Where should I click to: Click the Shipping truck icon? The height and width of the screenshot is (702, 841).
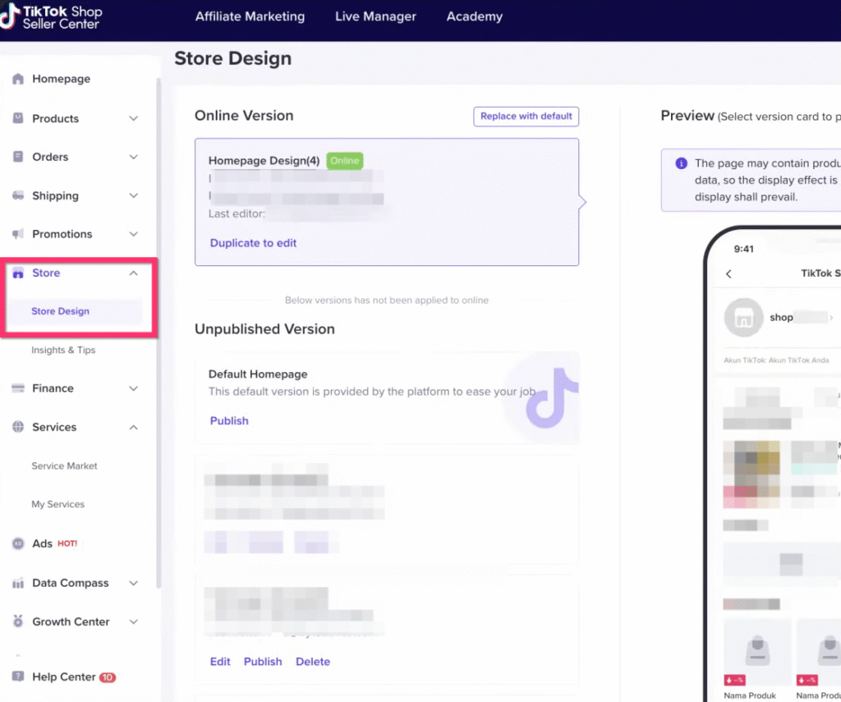click(18, 195)
